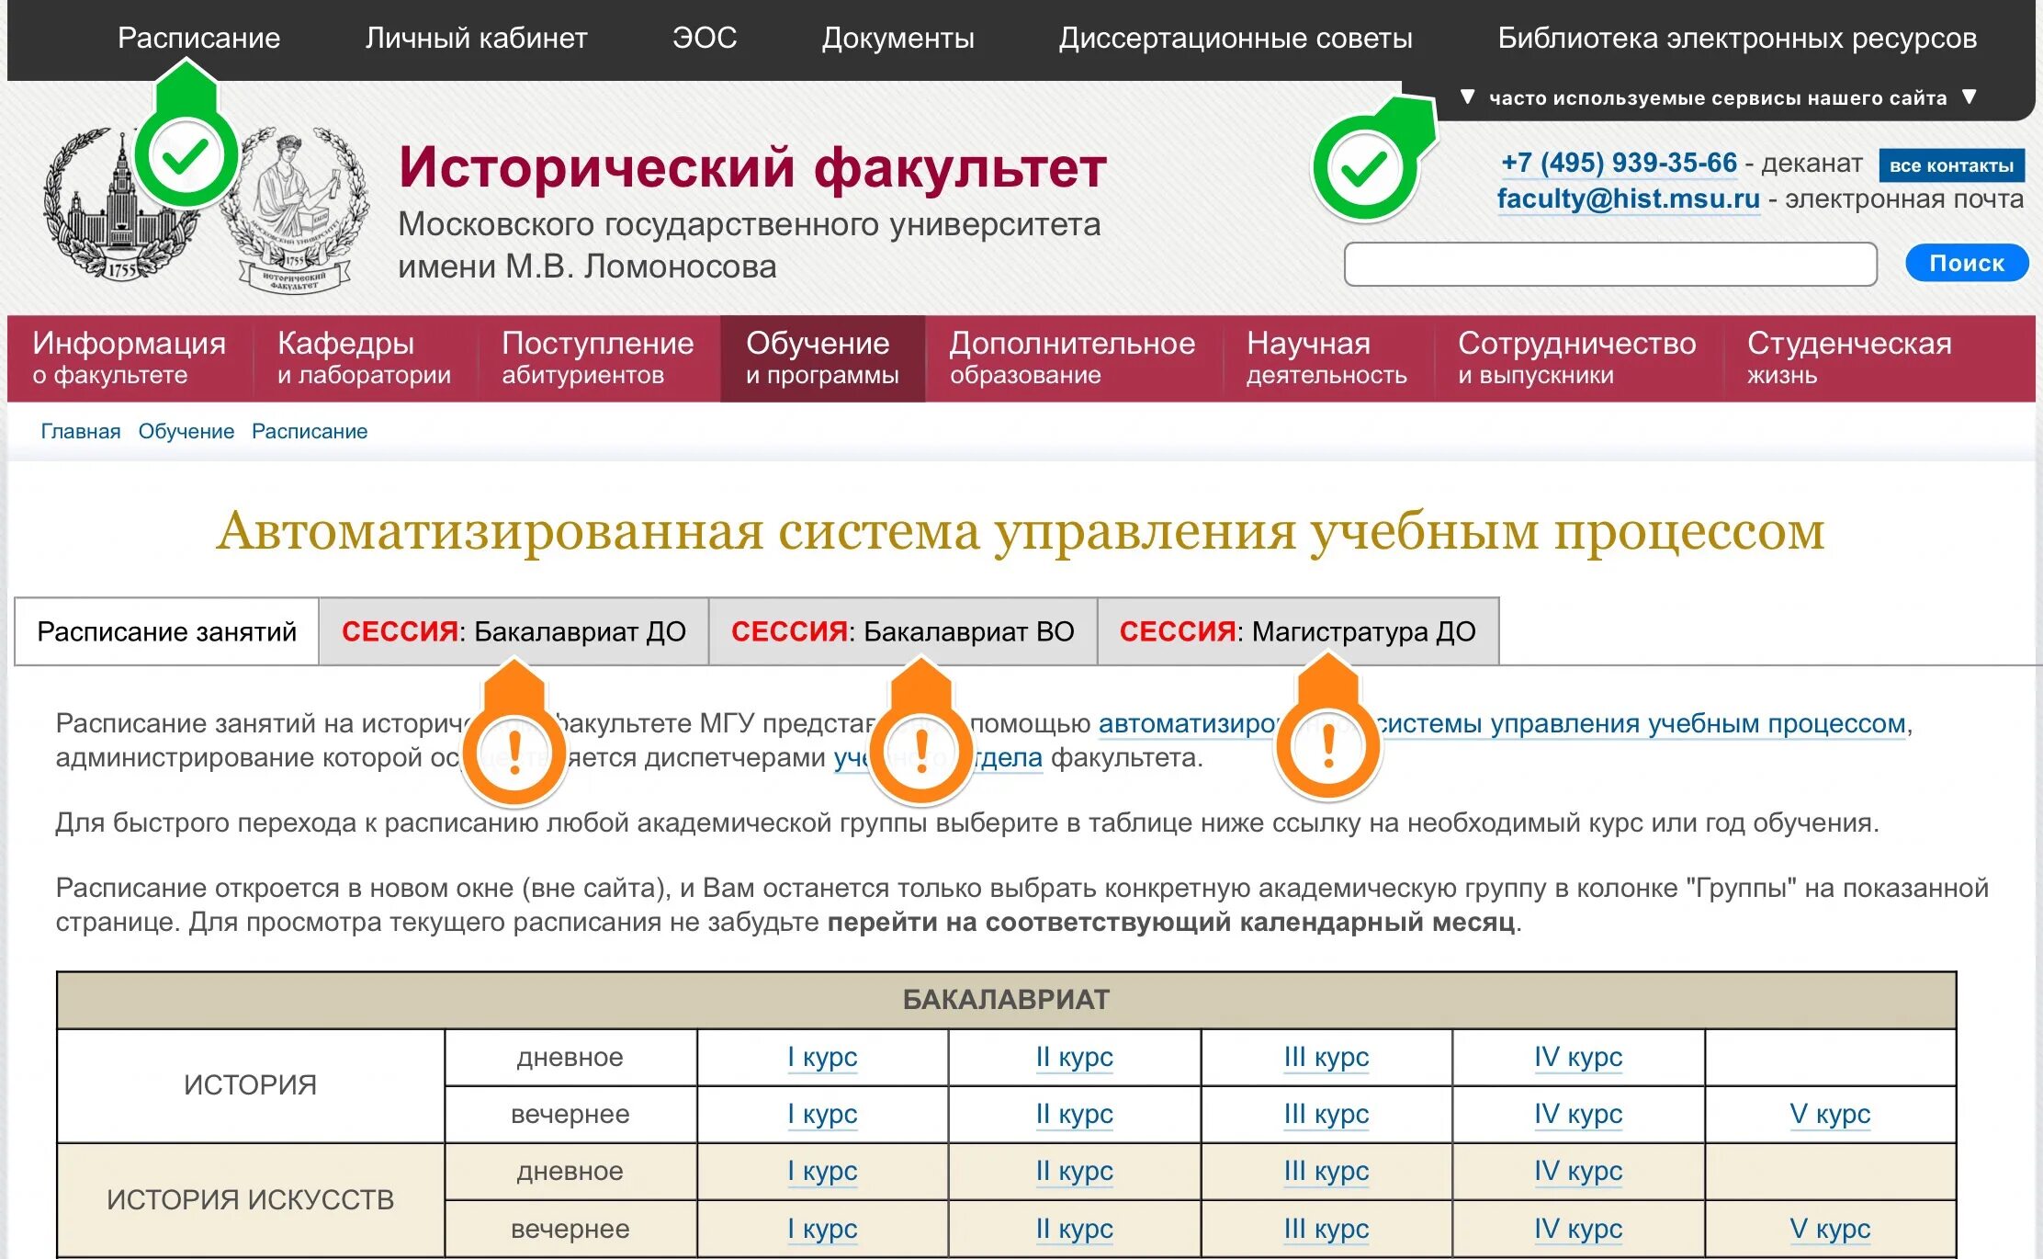Open Кафедры и лаборатории menu
Viewport: 2043px width, 1259px height.
[x=365, y=357]
